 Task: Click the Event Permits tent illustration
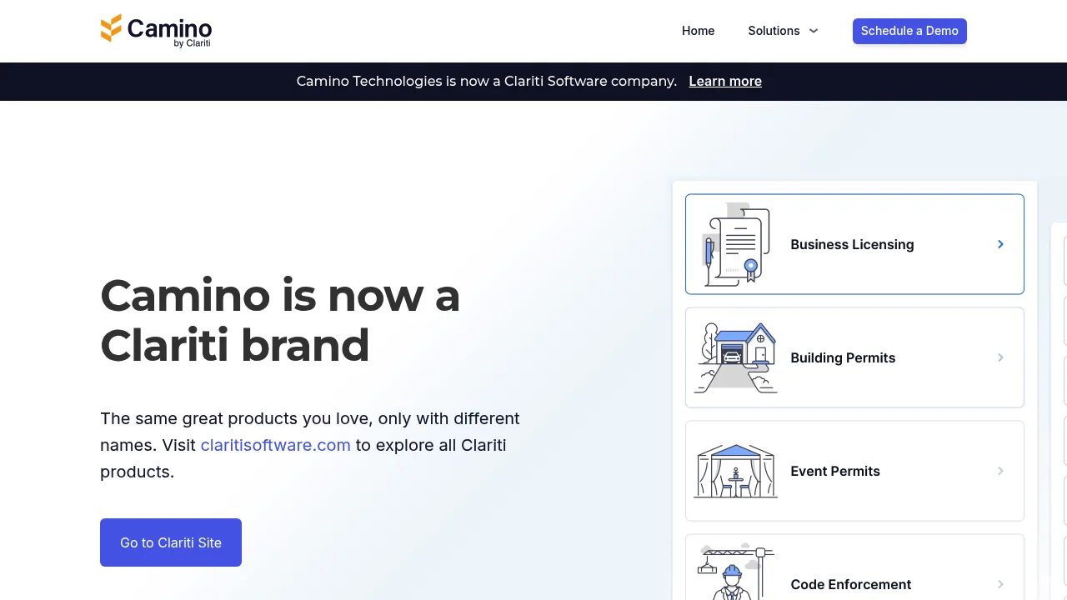coord(736,471)
